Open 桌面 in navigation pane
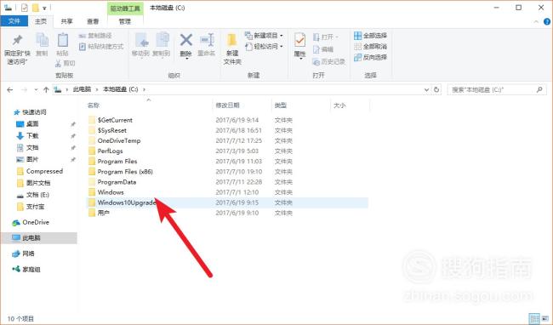The width and height of the screenshot is (553, 325). coord(32,123)
